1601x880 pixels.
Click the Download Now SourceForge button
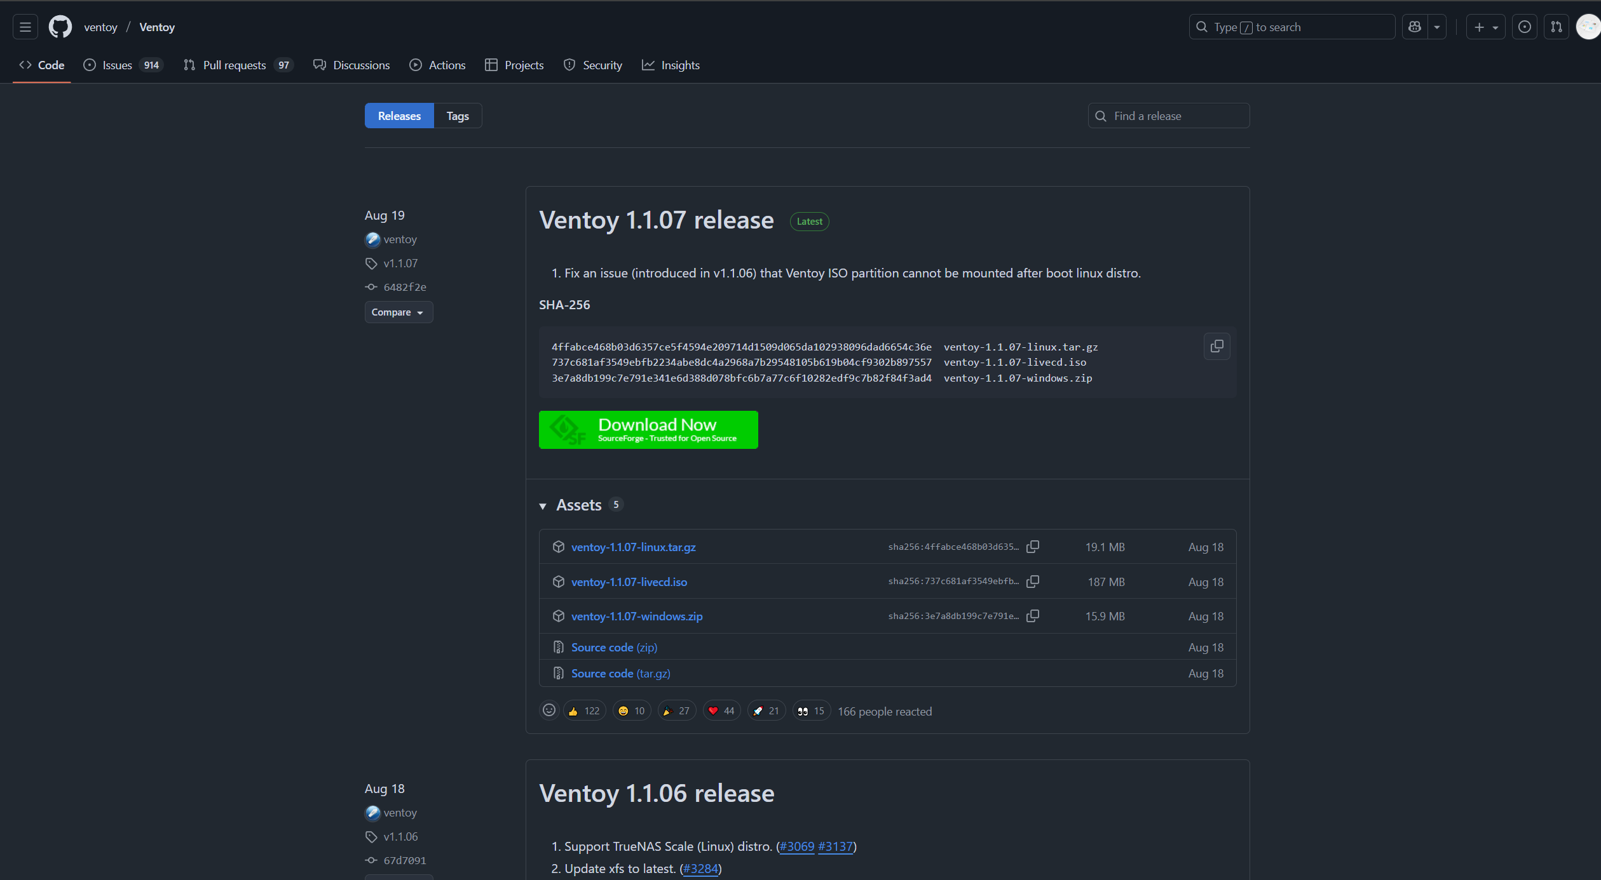click(648, 430)
